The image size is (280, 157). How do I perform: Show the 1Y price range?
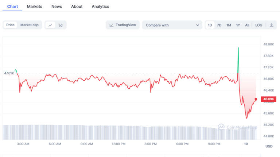coord(238,25)
